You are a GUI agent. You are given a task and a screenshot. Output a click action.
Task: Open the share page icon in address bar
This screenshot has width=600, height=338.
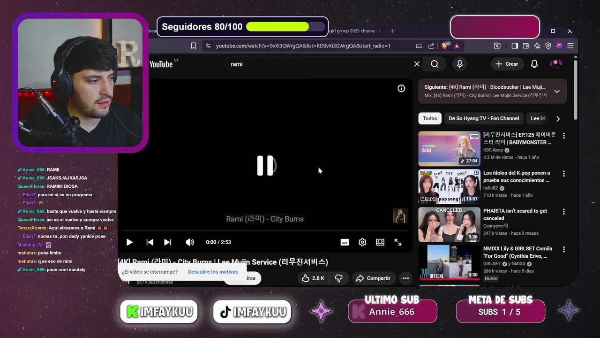431,46
